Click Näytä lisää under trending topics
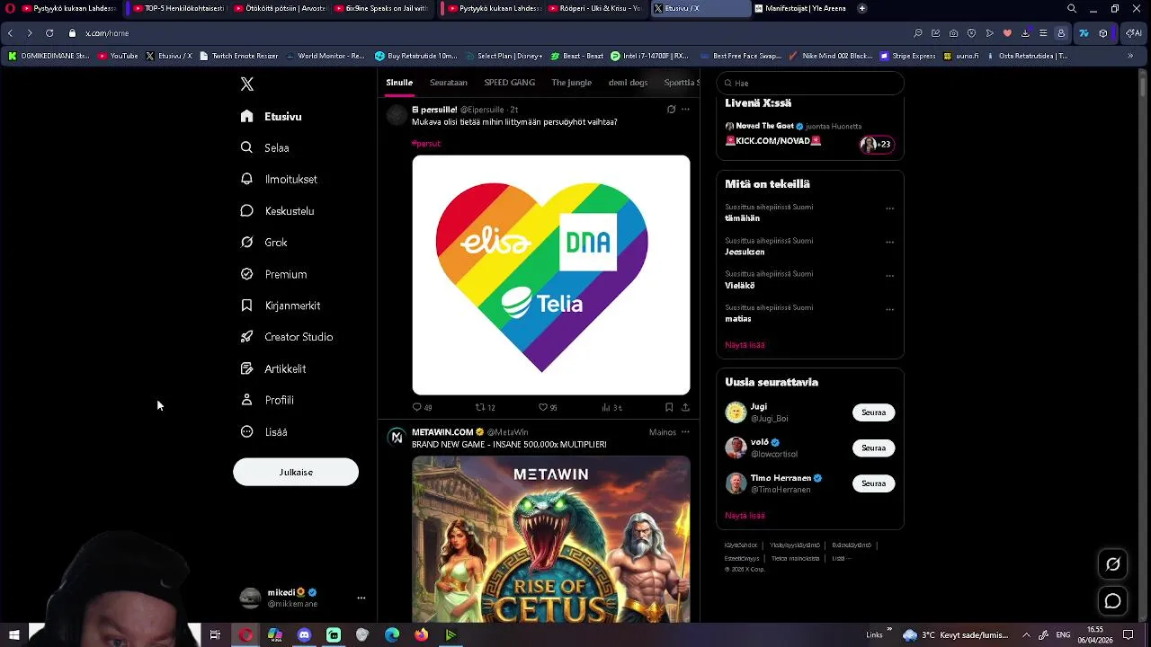The height and width of the screenshot is (647, 1151). (x=745, y=345)
